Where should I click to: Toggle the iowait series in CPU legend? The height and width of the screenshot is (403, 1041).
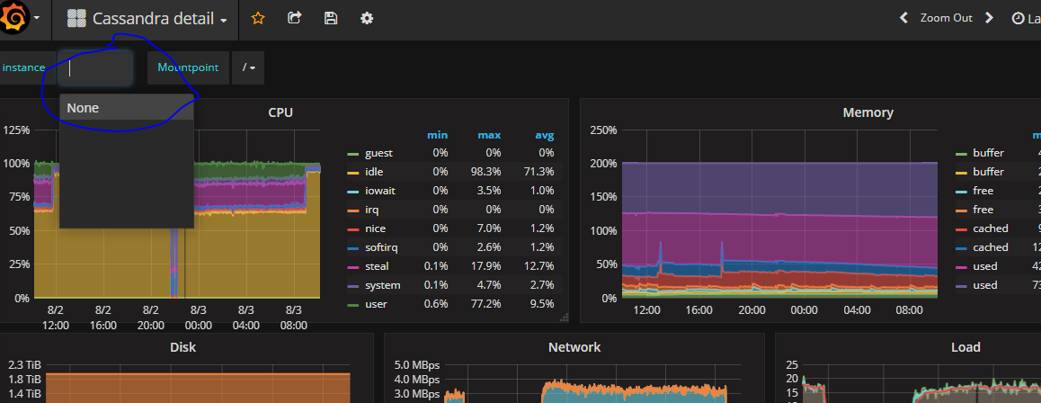coord(379,191)
